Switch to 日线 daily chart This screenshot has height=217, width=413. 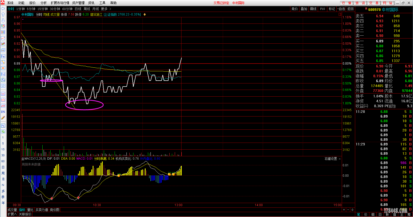[x=78, y=9]
